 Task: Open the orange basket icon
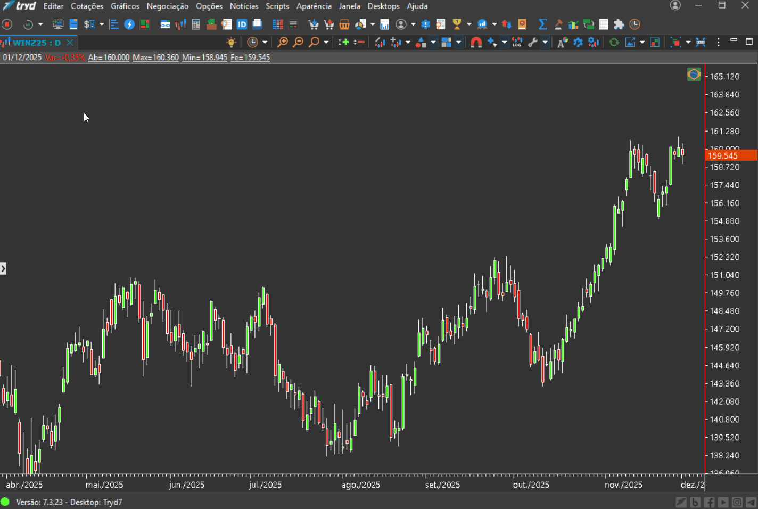pyautogui.click(x=344, y=24)
